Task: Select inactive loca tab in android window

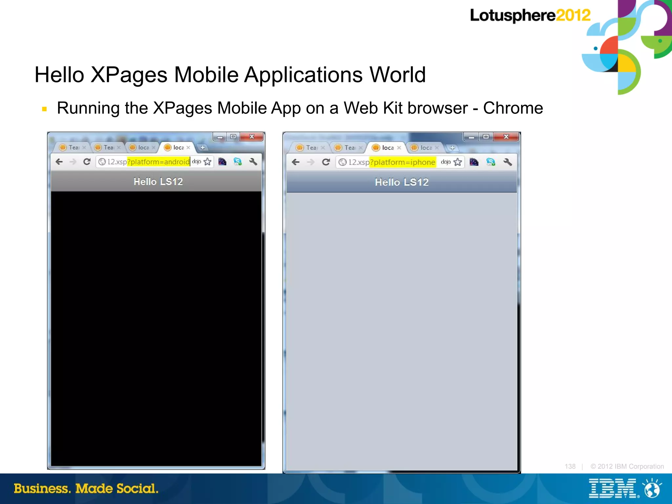Action: tap(142, 148)
